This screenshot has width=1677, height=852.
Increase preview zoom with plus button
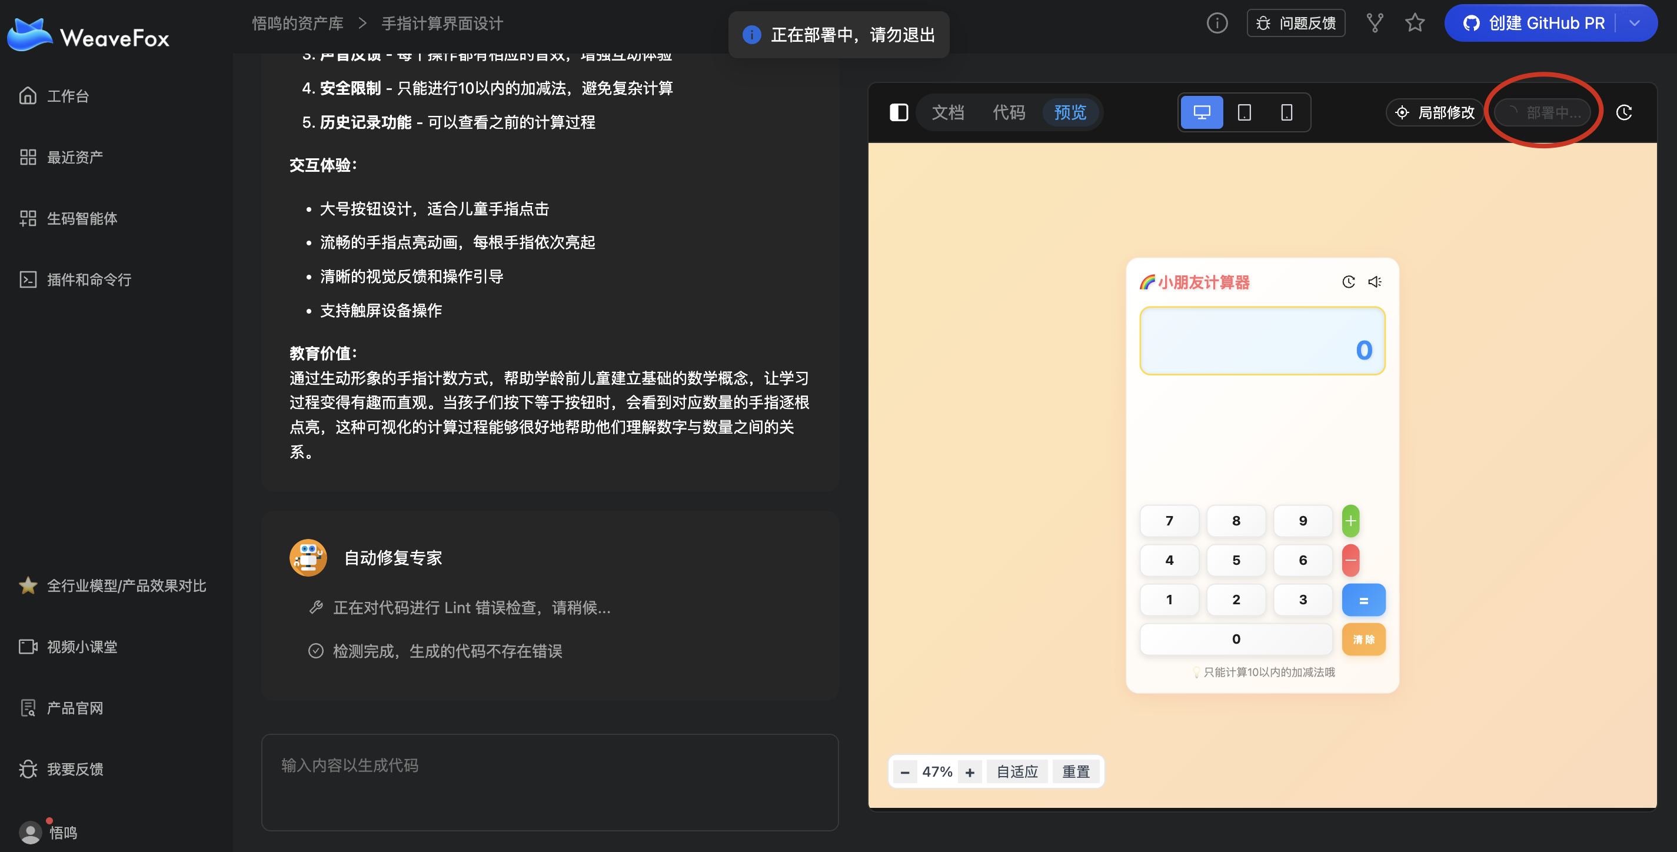(970, 772)
